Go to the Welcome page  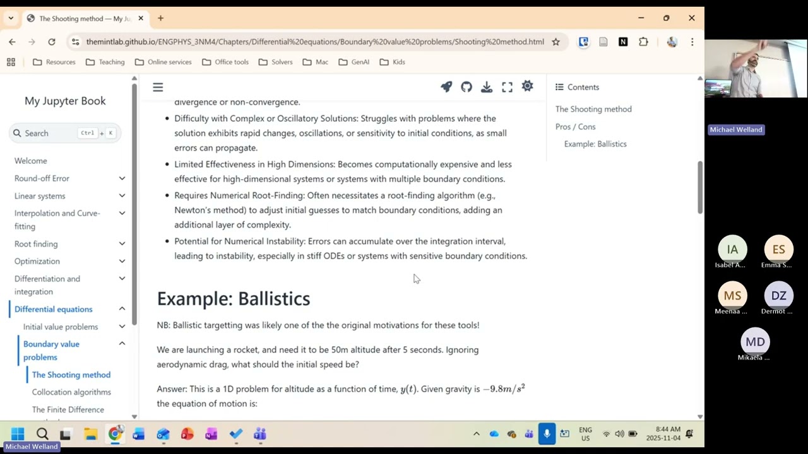coord(30,161)
